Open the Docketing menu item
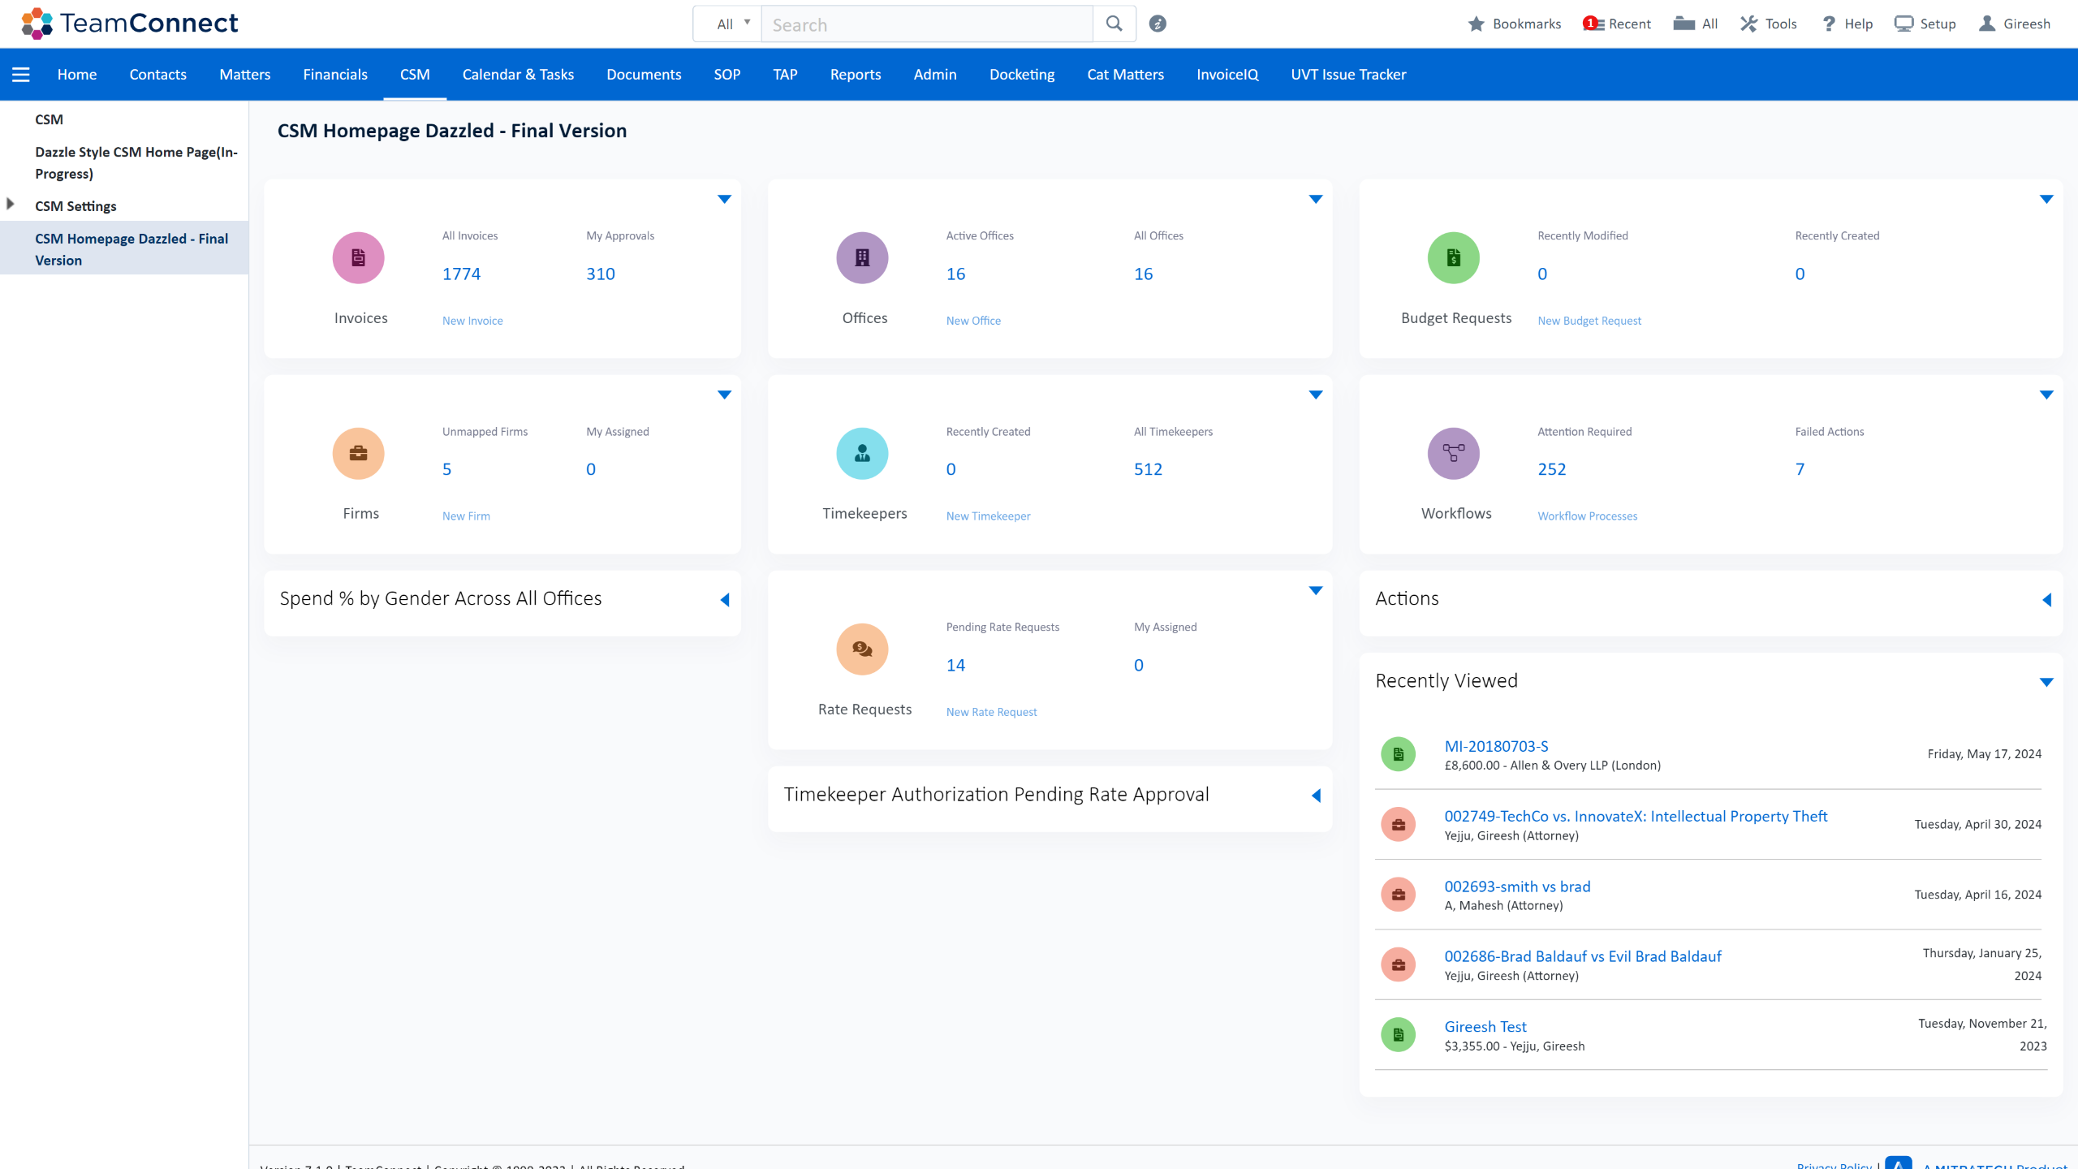Image resolution: width=2078 pixels, height=1169 pixels. [1022, 74]
